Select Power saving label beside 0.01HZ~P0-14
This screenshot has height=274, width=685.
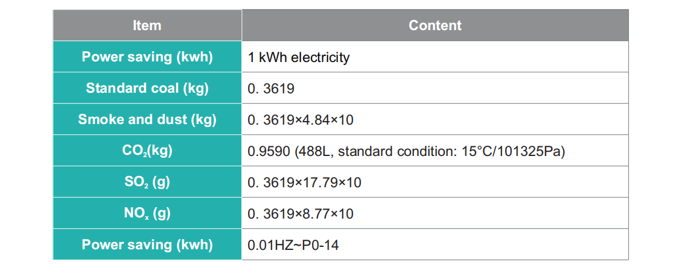click(x=147, y=244)
